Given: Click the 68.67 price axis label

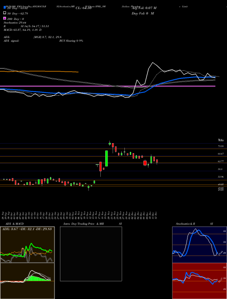Looking at the screenshot, I should [x=221, y=154].
